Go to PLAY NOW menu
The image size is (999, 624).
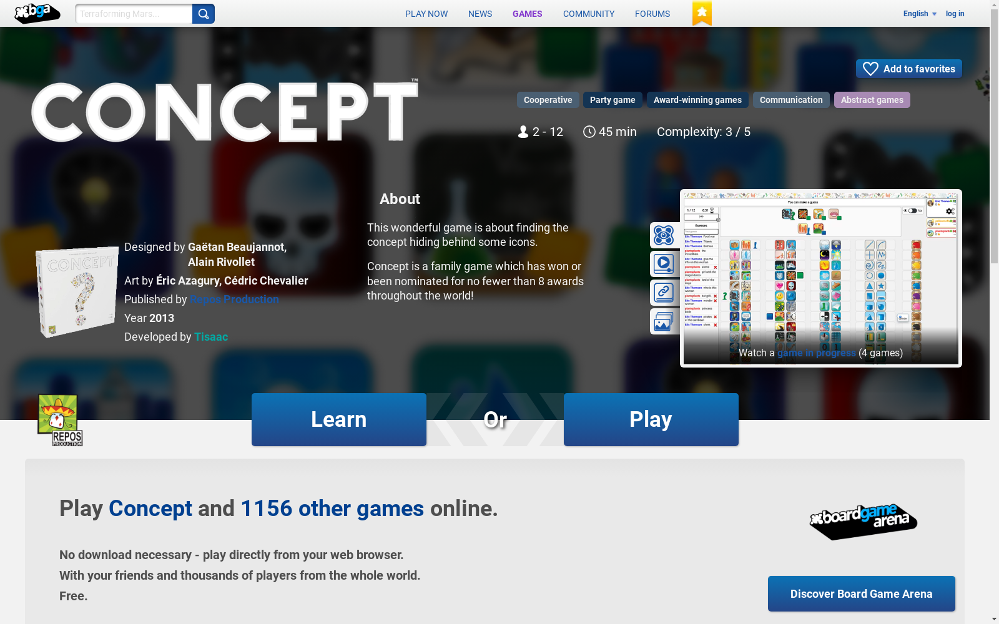[x=426, y=14]
